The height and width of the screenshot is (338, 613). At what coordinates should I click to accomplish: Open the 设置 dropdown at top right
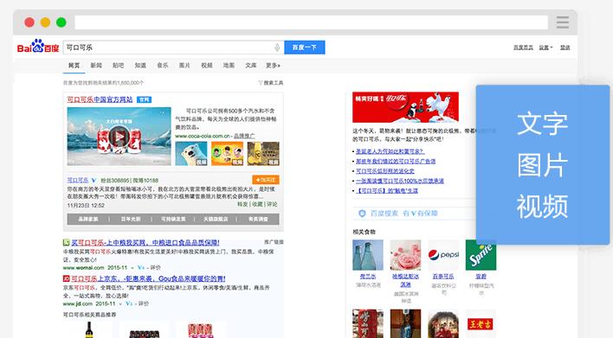pyautogui.click(x=545, y=48)
